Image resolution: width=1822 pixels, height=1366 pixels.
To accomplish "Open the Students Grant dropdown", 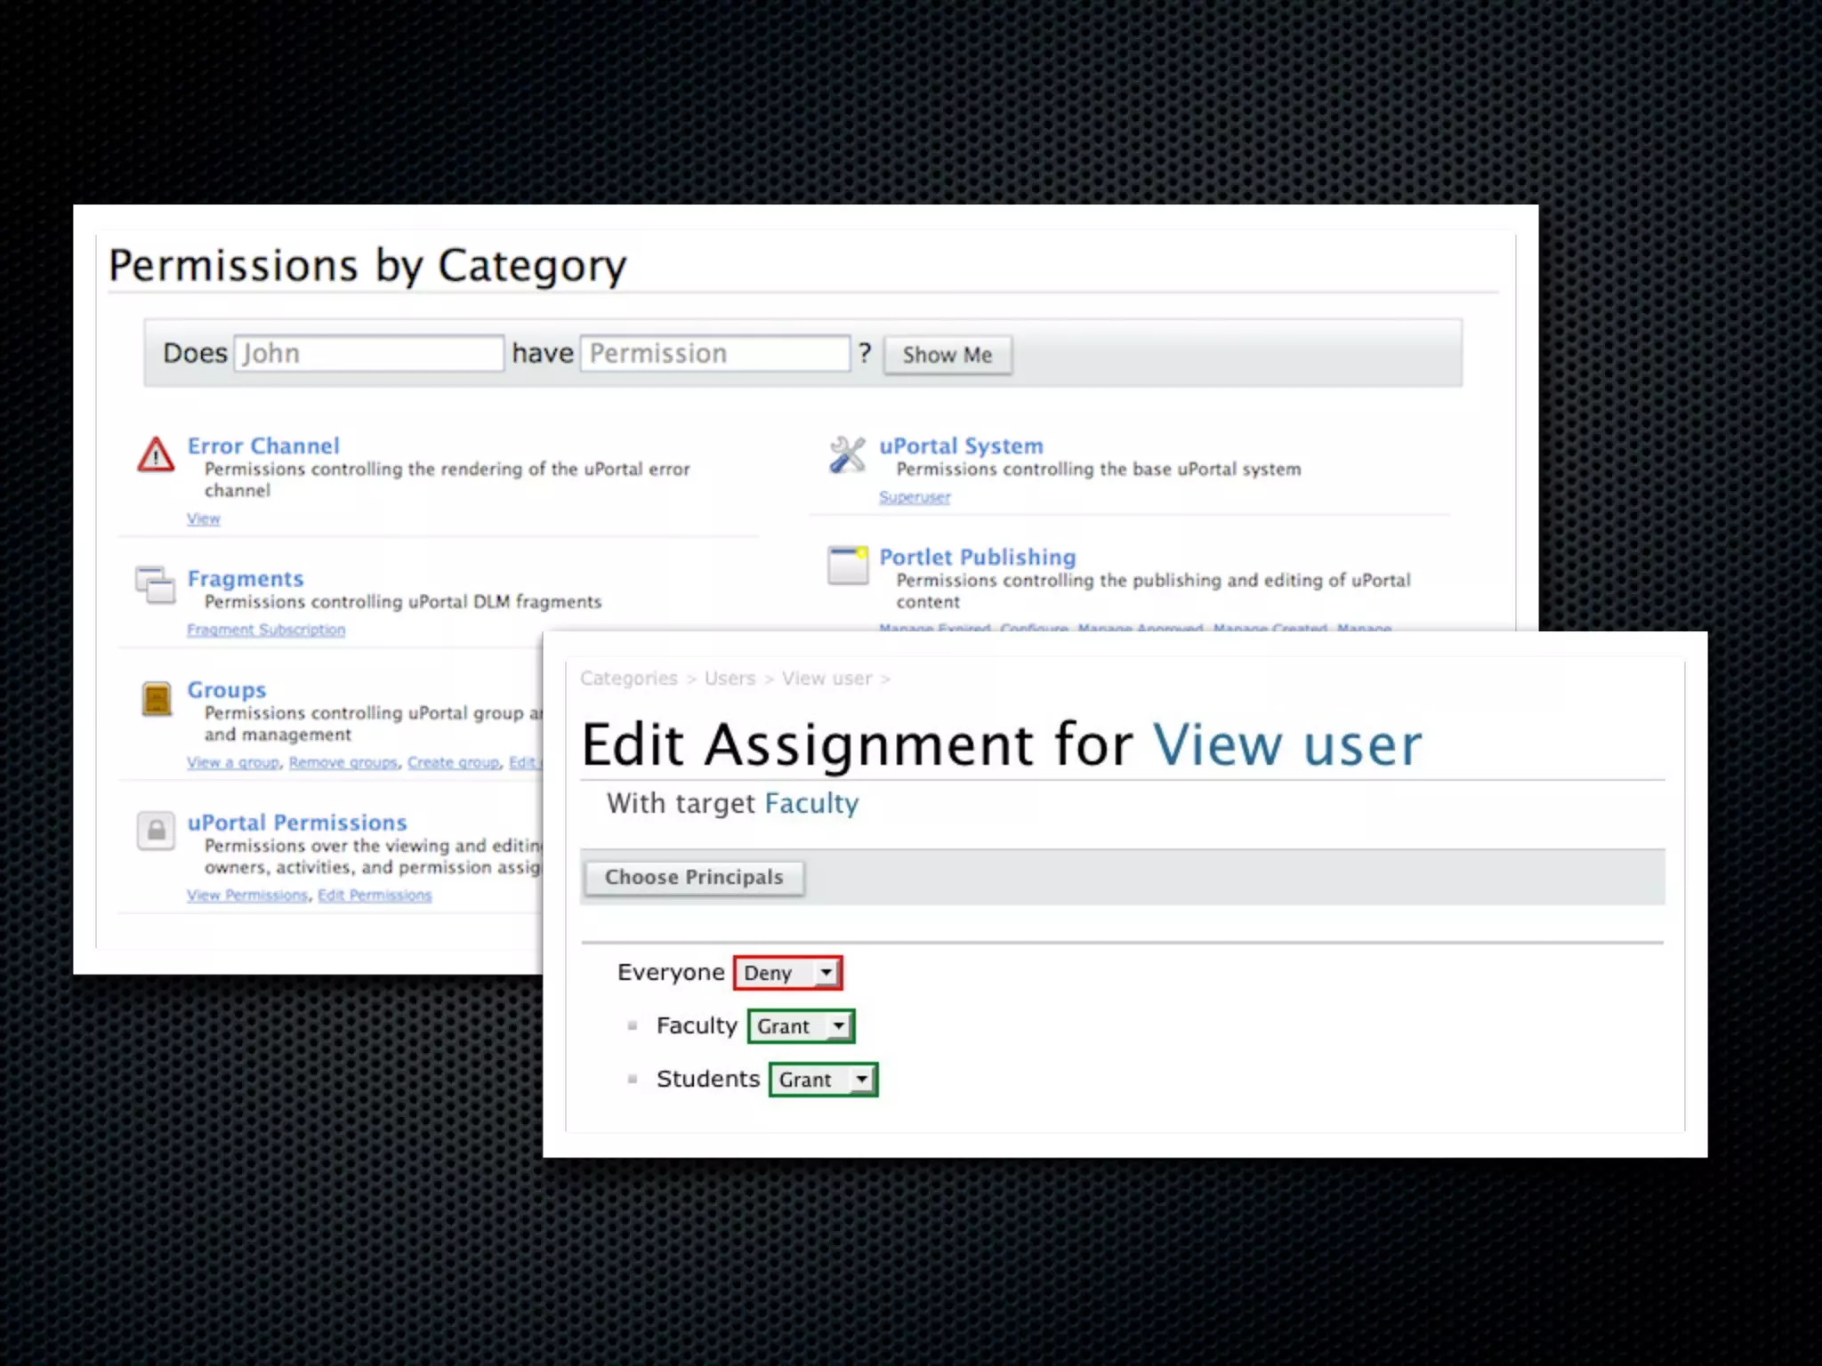I will (x=823, y=1080).
